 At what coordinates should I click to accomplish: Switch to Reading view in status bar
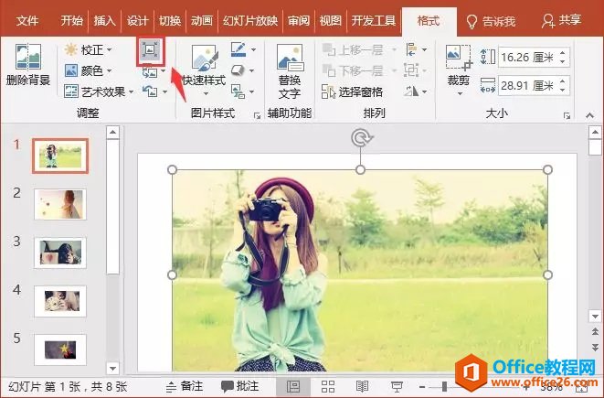coord(362,387)
